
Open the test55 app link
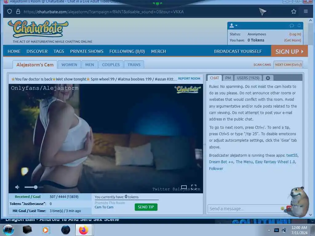pyautogui.click(x=292, y=155)
